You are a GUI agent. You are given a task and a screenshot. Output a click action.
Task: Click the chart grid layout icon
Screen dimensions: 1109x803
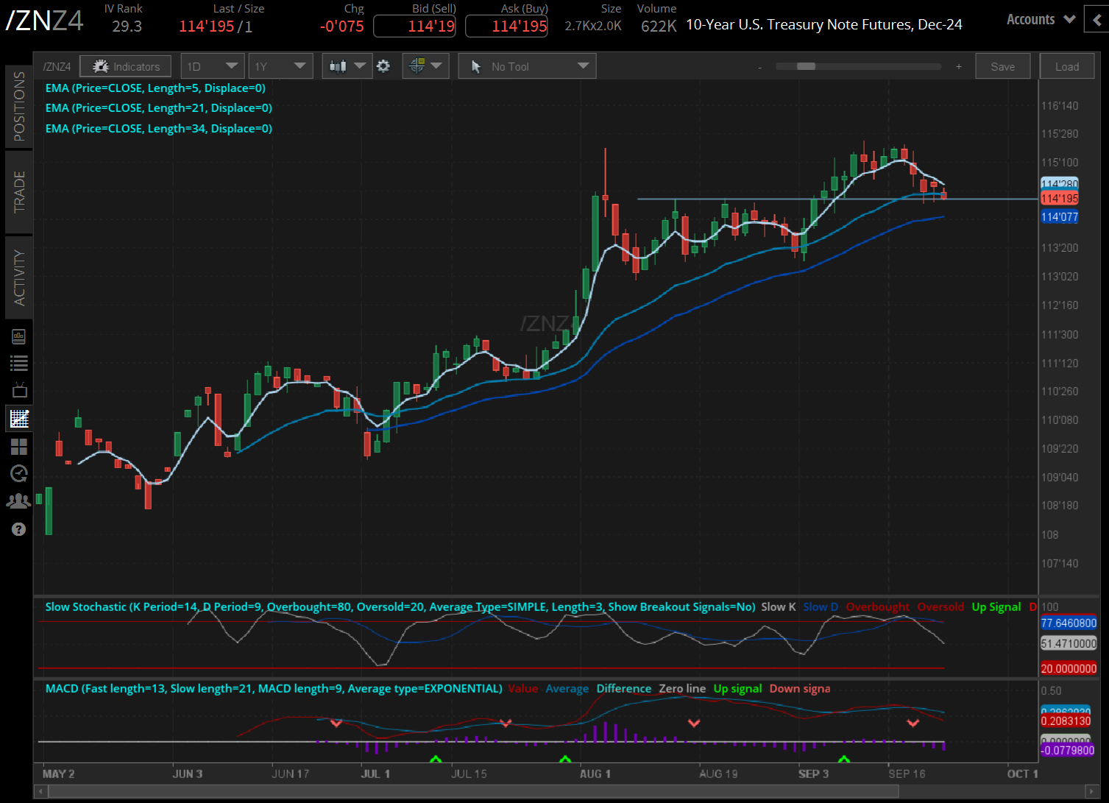pos(19,446)
